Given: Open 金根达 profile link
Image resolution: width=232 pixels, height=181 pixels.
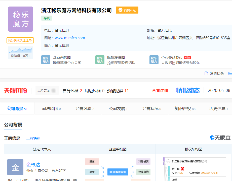Looking at the screenshot, I should click(33, 165).
